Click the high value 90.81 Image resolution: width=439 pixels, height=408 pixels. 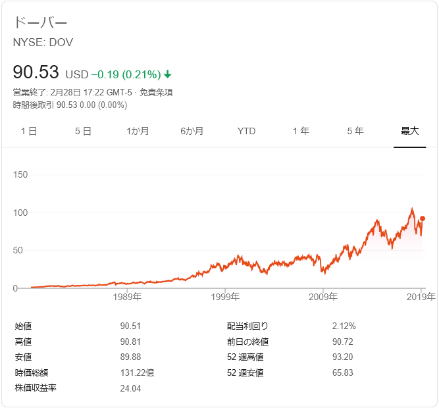(130, 342)
